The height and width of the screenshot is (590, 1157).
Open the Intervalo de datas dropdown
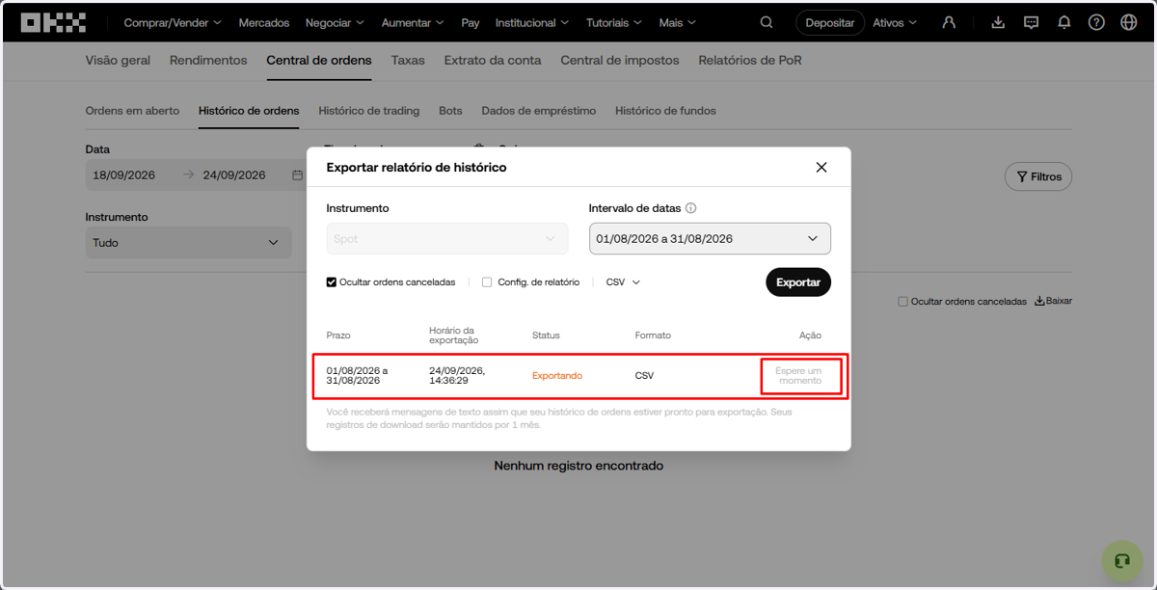click(710, 239)
